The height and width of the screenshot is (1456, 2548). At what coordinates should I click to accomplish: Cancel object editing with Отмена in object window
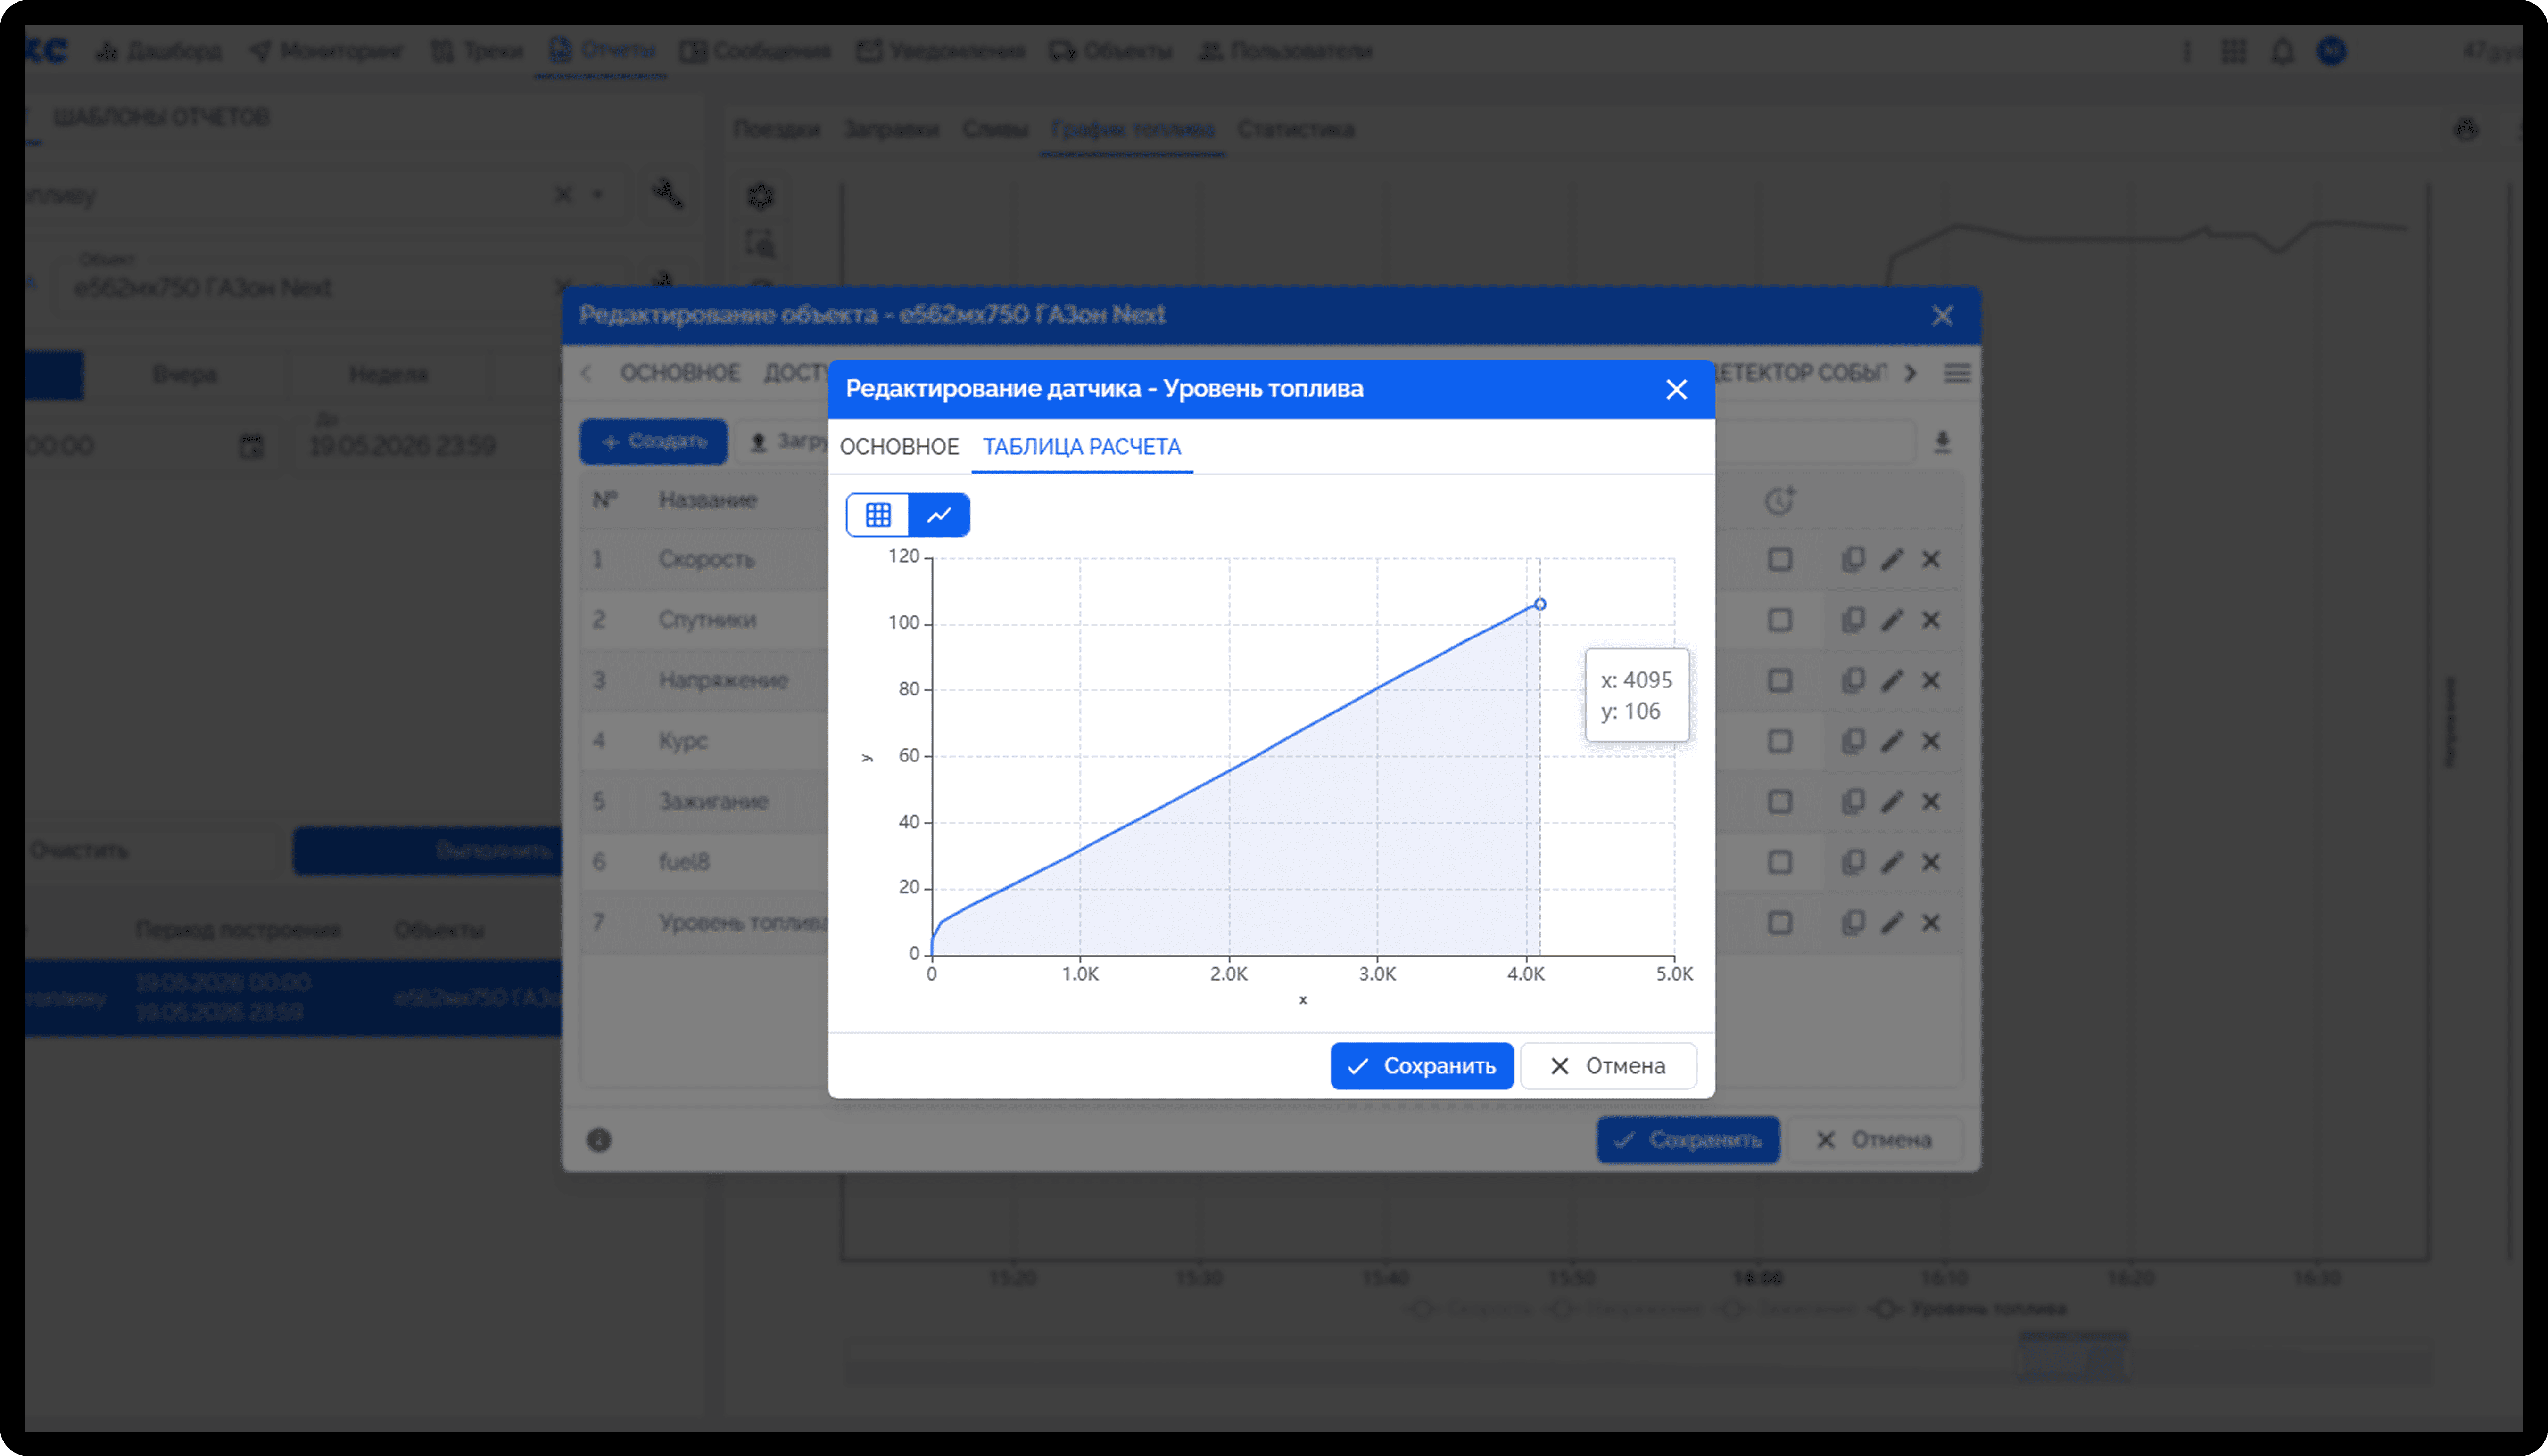click(x=1874, y=1140)
